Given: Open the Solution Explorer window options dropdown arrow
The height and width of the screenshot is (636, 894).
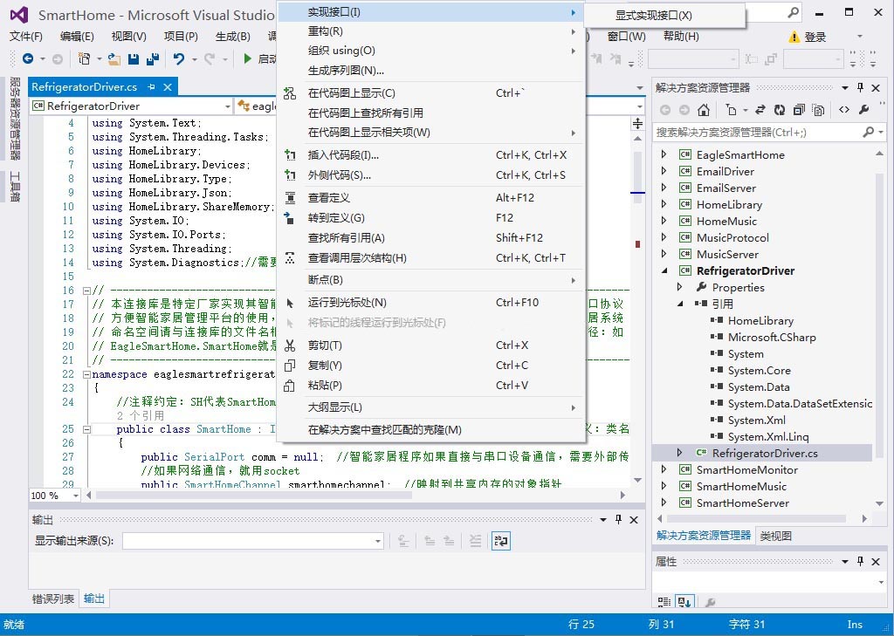Looking at the screenshot, I should click(x=845, y=87).
